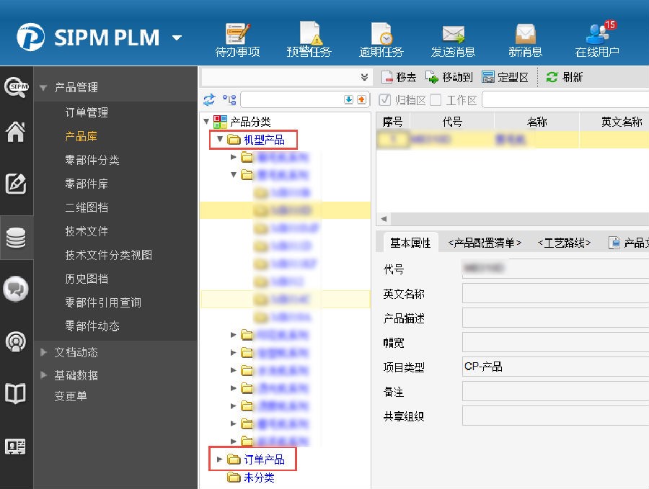Click the 英文名称 input field
Viewport: 649px width, 489px height.
(x=555, y=294)
